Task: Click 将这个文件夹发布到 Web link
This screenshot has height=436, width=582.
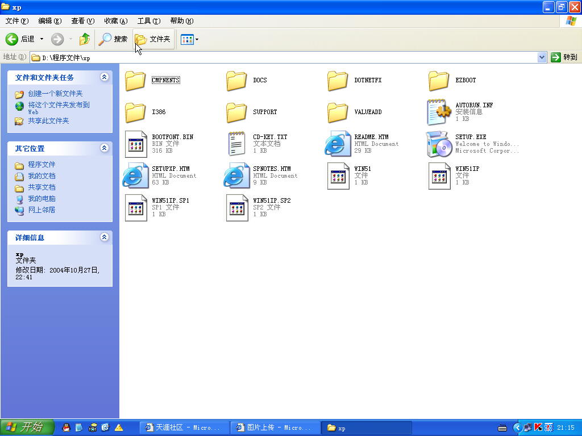Action: point(59,108)
